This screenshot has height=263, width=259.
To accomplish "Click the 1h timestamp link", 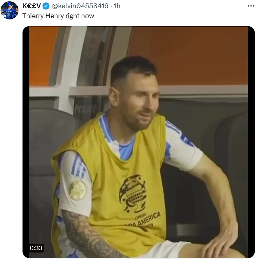I will [117, 6].
